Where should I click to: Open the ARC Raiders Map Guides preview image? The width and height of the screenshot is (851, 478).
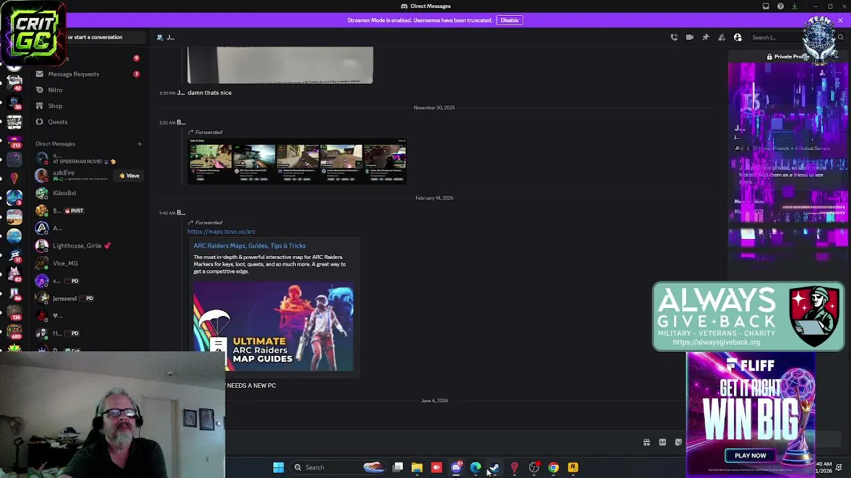point(273,327)
